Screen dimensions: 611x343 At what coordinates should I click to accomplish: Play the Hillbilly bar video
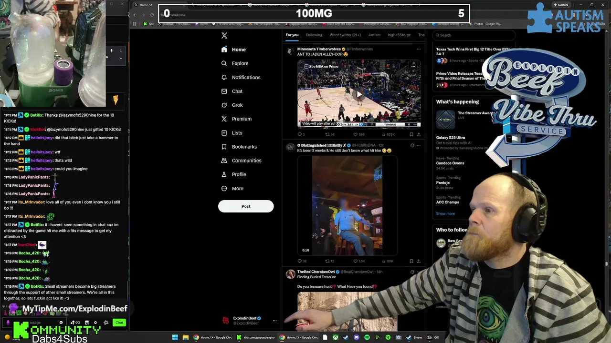347,206
